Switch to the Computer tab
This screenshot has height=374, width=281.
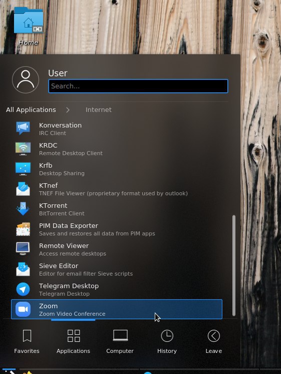[x=120, y=341]
